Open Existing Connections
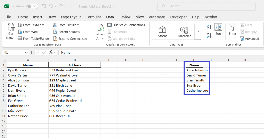The image size is (264, 138). tap(70, 39)
